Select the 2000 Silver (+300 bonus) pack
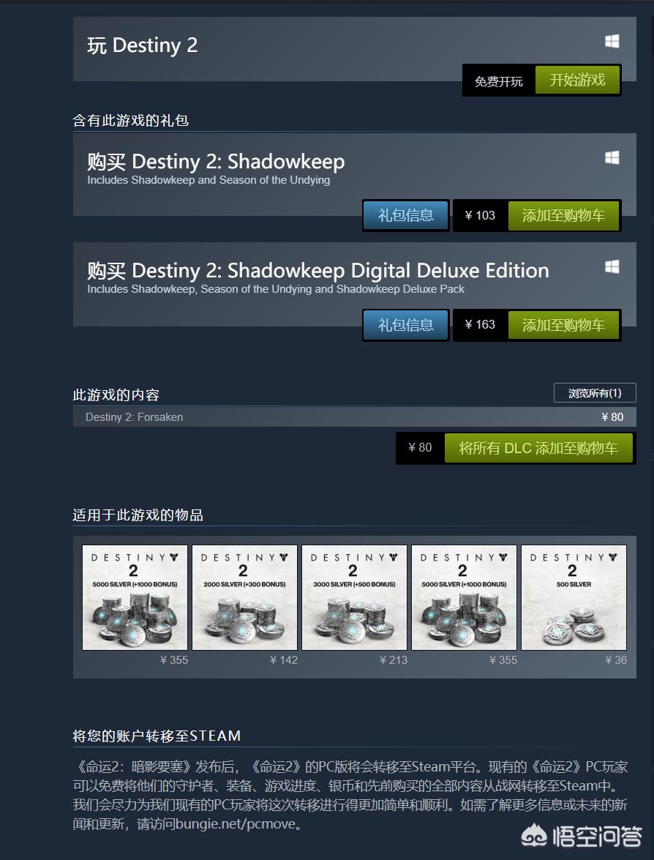 (244, 597)
